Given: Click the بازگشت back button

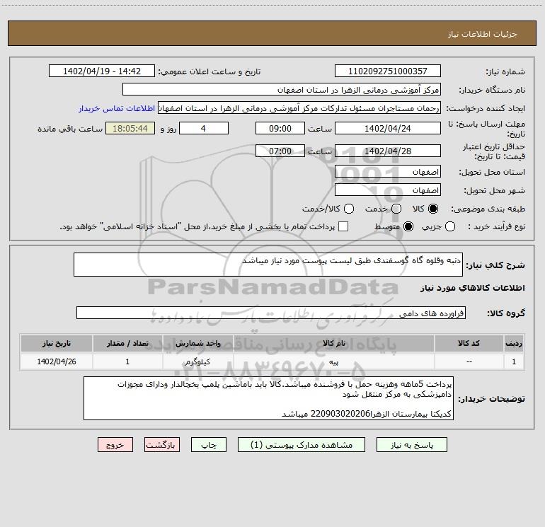Looking at the screenshot, I should click(x=162, y=445).
